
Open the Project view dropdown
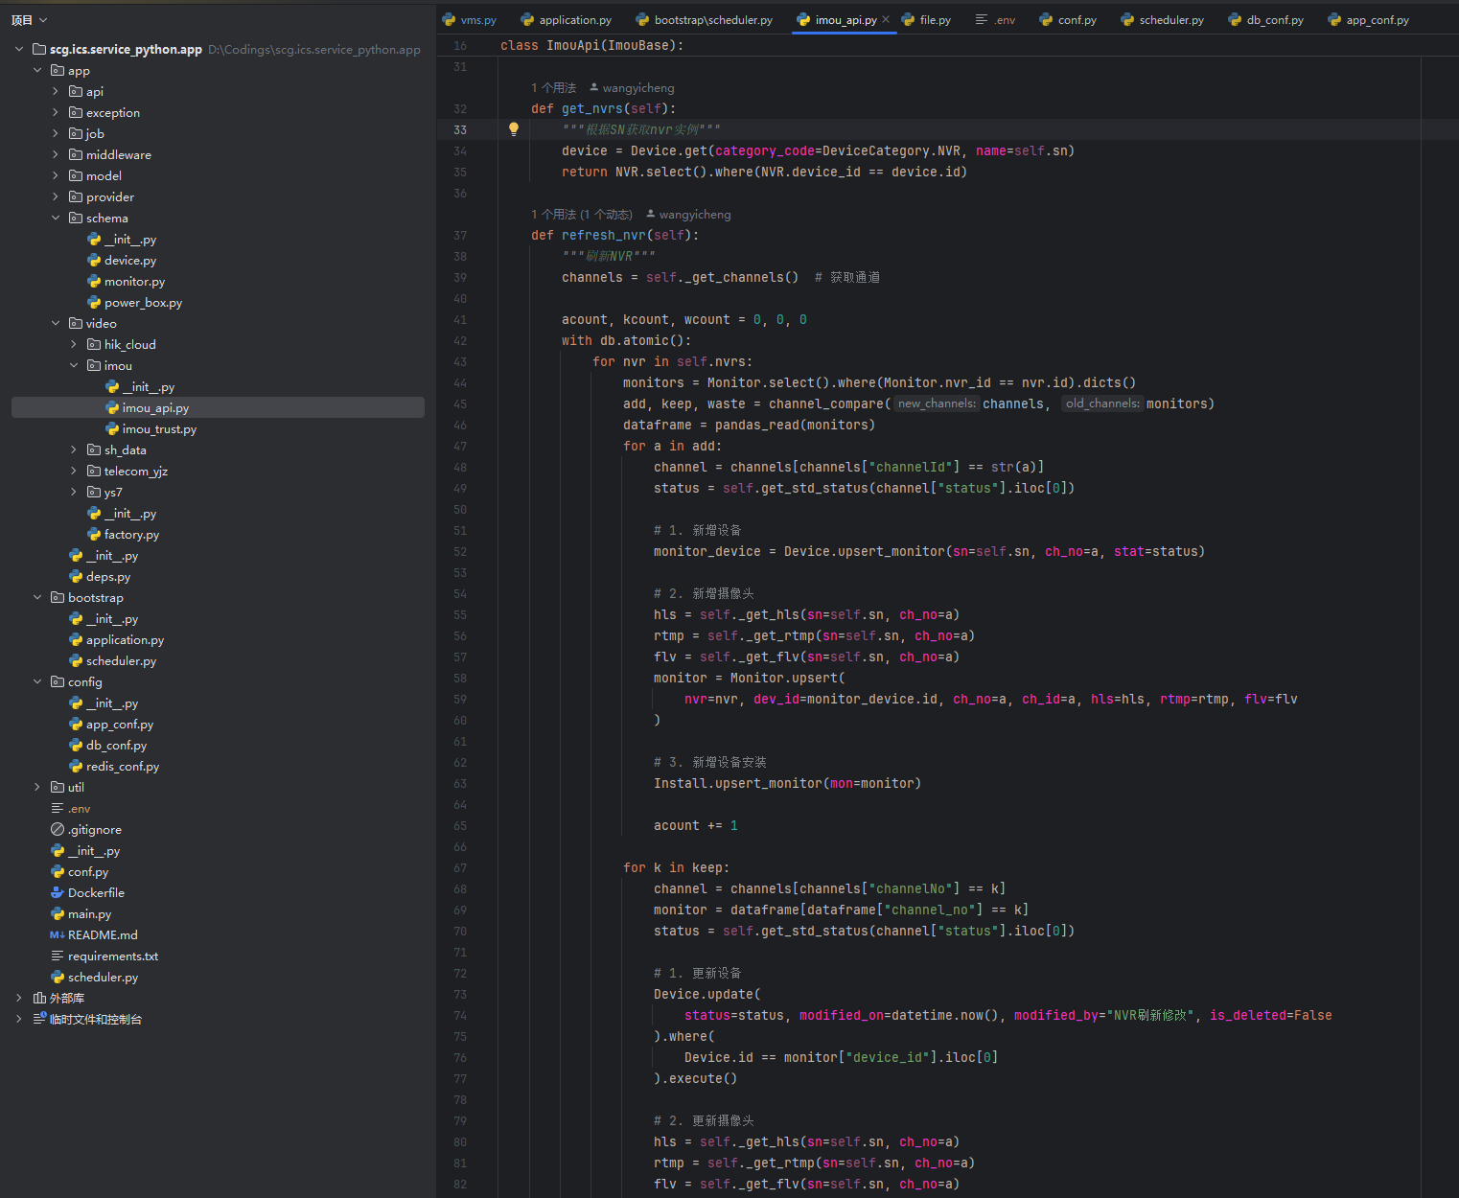[x=29, y=20]
